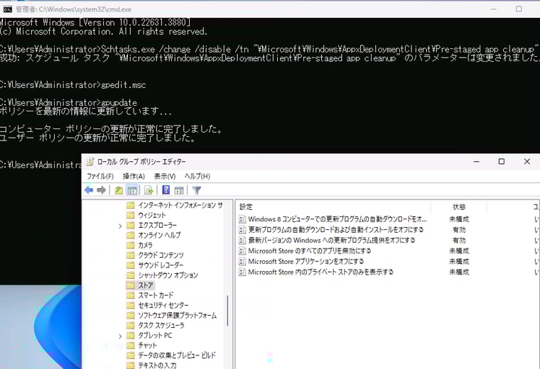Sort by the 状態 column header
The image size is (540, 369).
click(459, 206)
